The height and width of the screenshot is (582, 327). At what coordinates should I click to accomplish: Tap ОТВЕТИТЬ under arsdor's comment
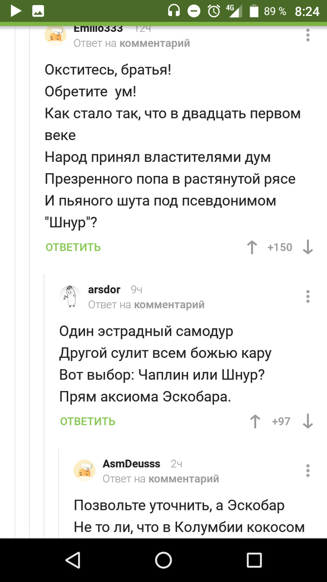point(87,421)
